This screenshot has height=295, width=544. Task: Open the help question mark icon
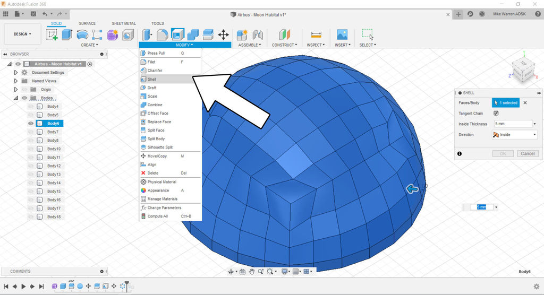point(538,14)
